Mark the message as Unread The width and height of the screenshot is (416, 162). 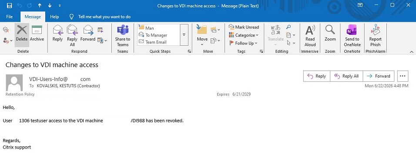point(244,27)
